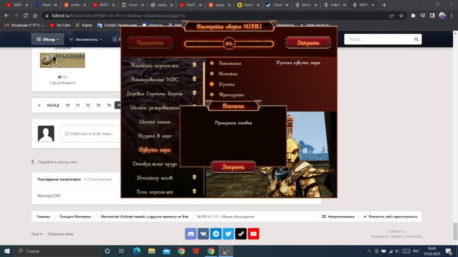Click the trash icon beside Реплейсер голов
Screen dimensions: 458x257
point(195,177)
